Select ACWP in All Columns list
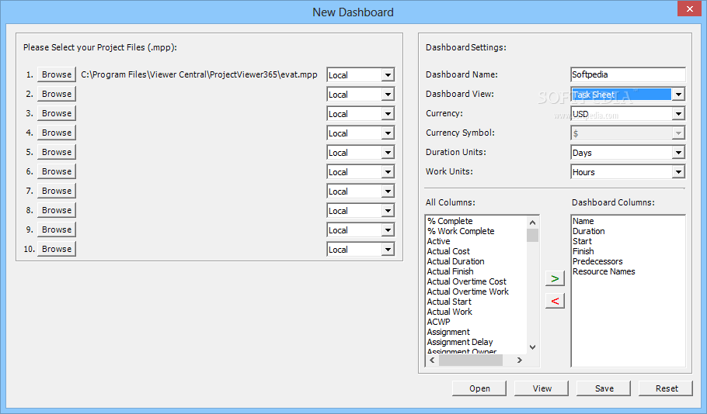 tap(438, 322)
